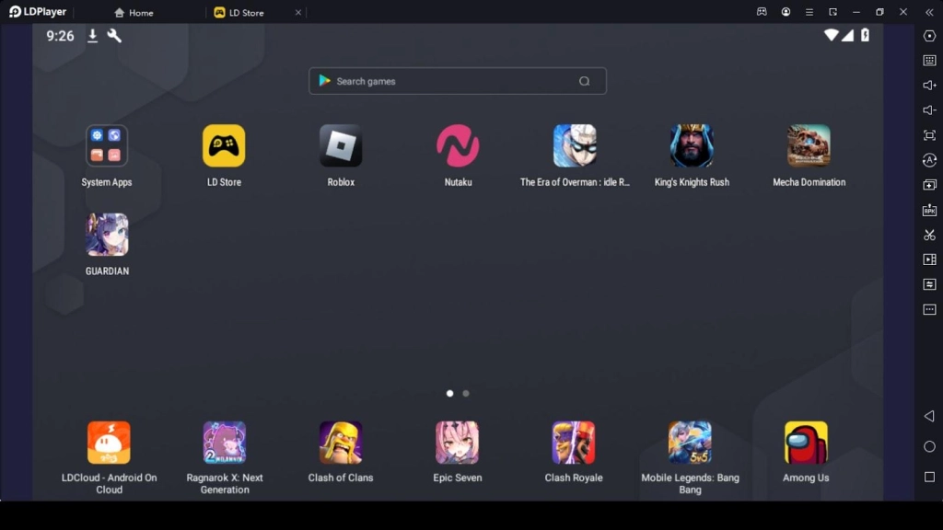Viewport: 943px width, 530px height.
Task: Open the hamburger menu in the title bar
Action: click(809, 12)
